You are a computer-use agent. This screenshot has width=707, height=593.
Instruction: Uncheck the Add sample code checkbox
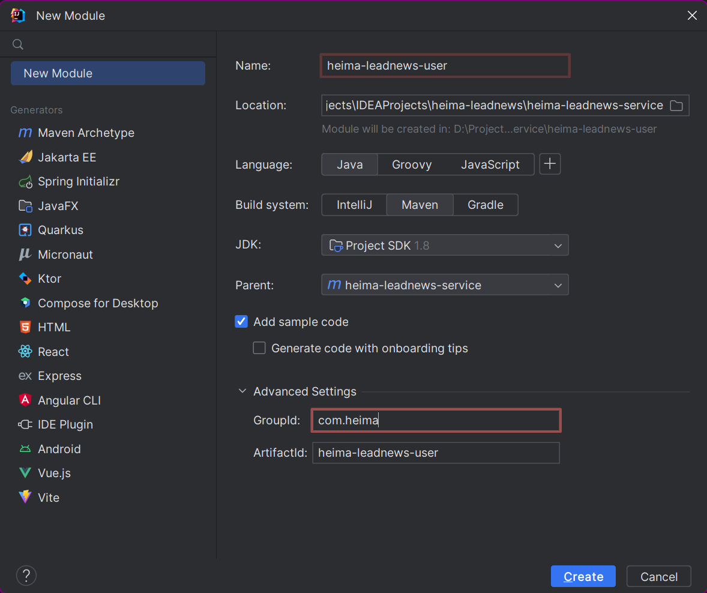coord(241,322)
